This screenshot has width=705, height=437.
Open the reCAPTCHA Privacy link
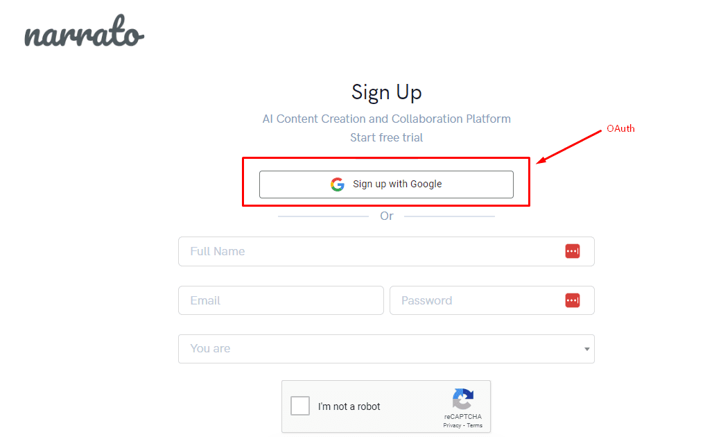452,425
